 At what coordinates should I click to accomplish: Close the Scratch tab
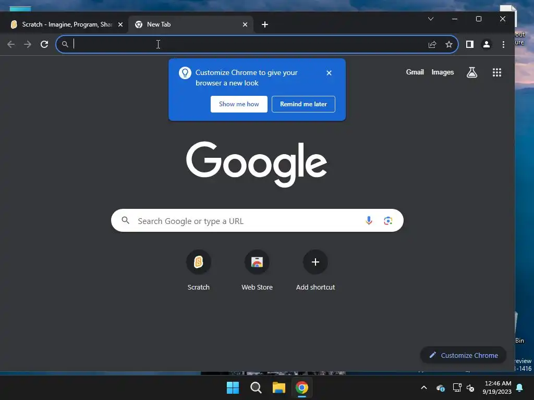point(120,24)
